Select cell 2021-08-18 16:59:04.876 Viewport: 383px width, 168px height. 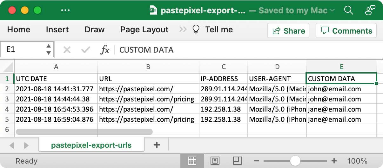[x=56, y=119]
